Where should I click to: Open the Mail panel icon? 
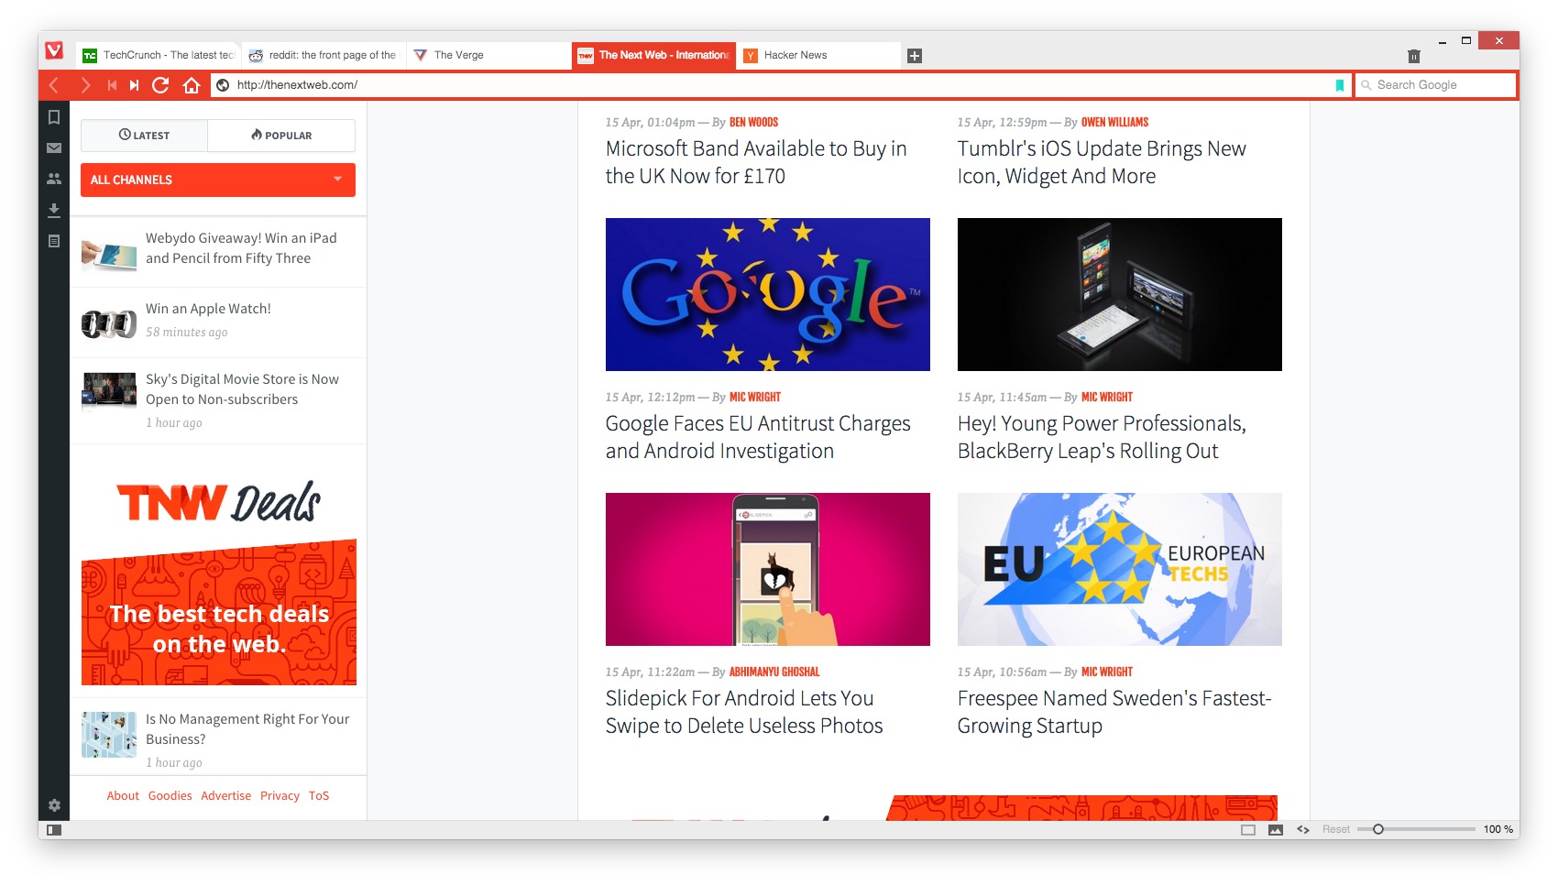pos(54,147)
